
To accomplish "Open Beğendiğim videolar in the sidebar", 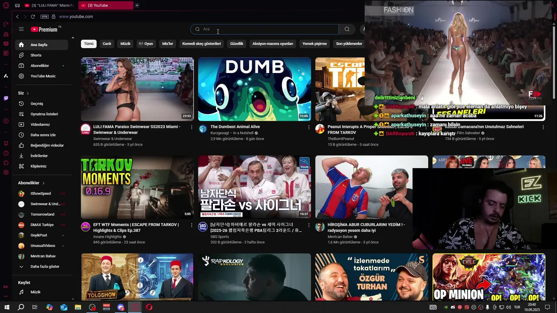I will pyautogui.click(x=42, y=145).
